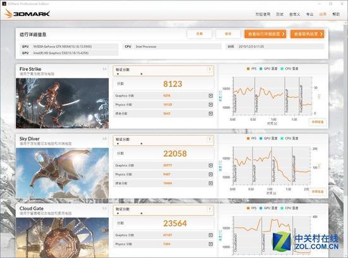Click the Cloud Gate heading text
Image resolution: width=348 pixels, height=258 pixels.
pos(31,209)
